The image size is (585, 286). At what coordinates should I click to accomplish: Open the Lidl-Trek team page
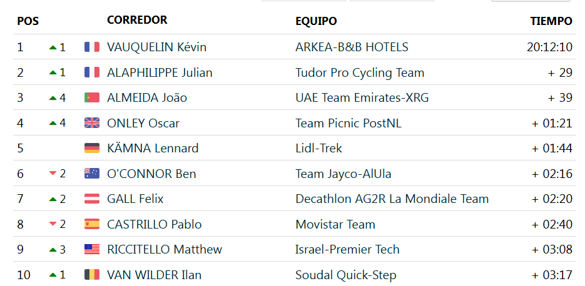[x=318, y=148]
